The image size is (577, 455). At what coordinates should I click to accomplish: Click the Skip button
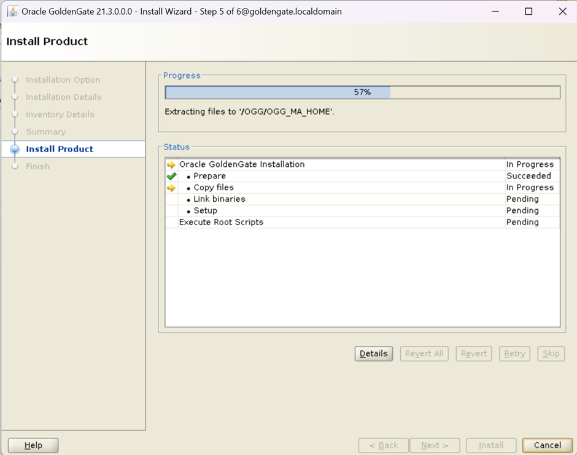[x=551, y=354]
